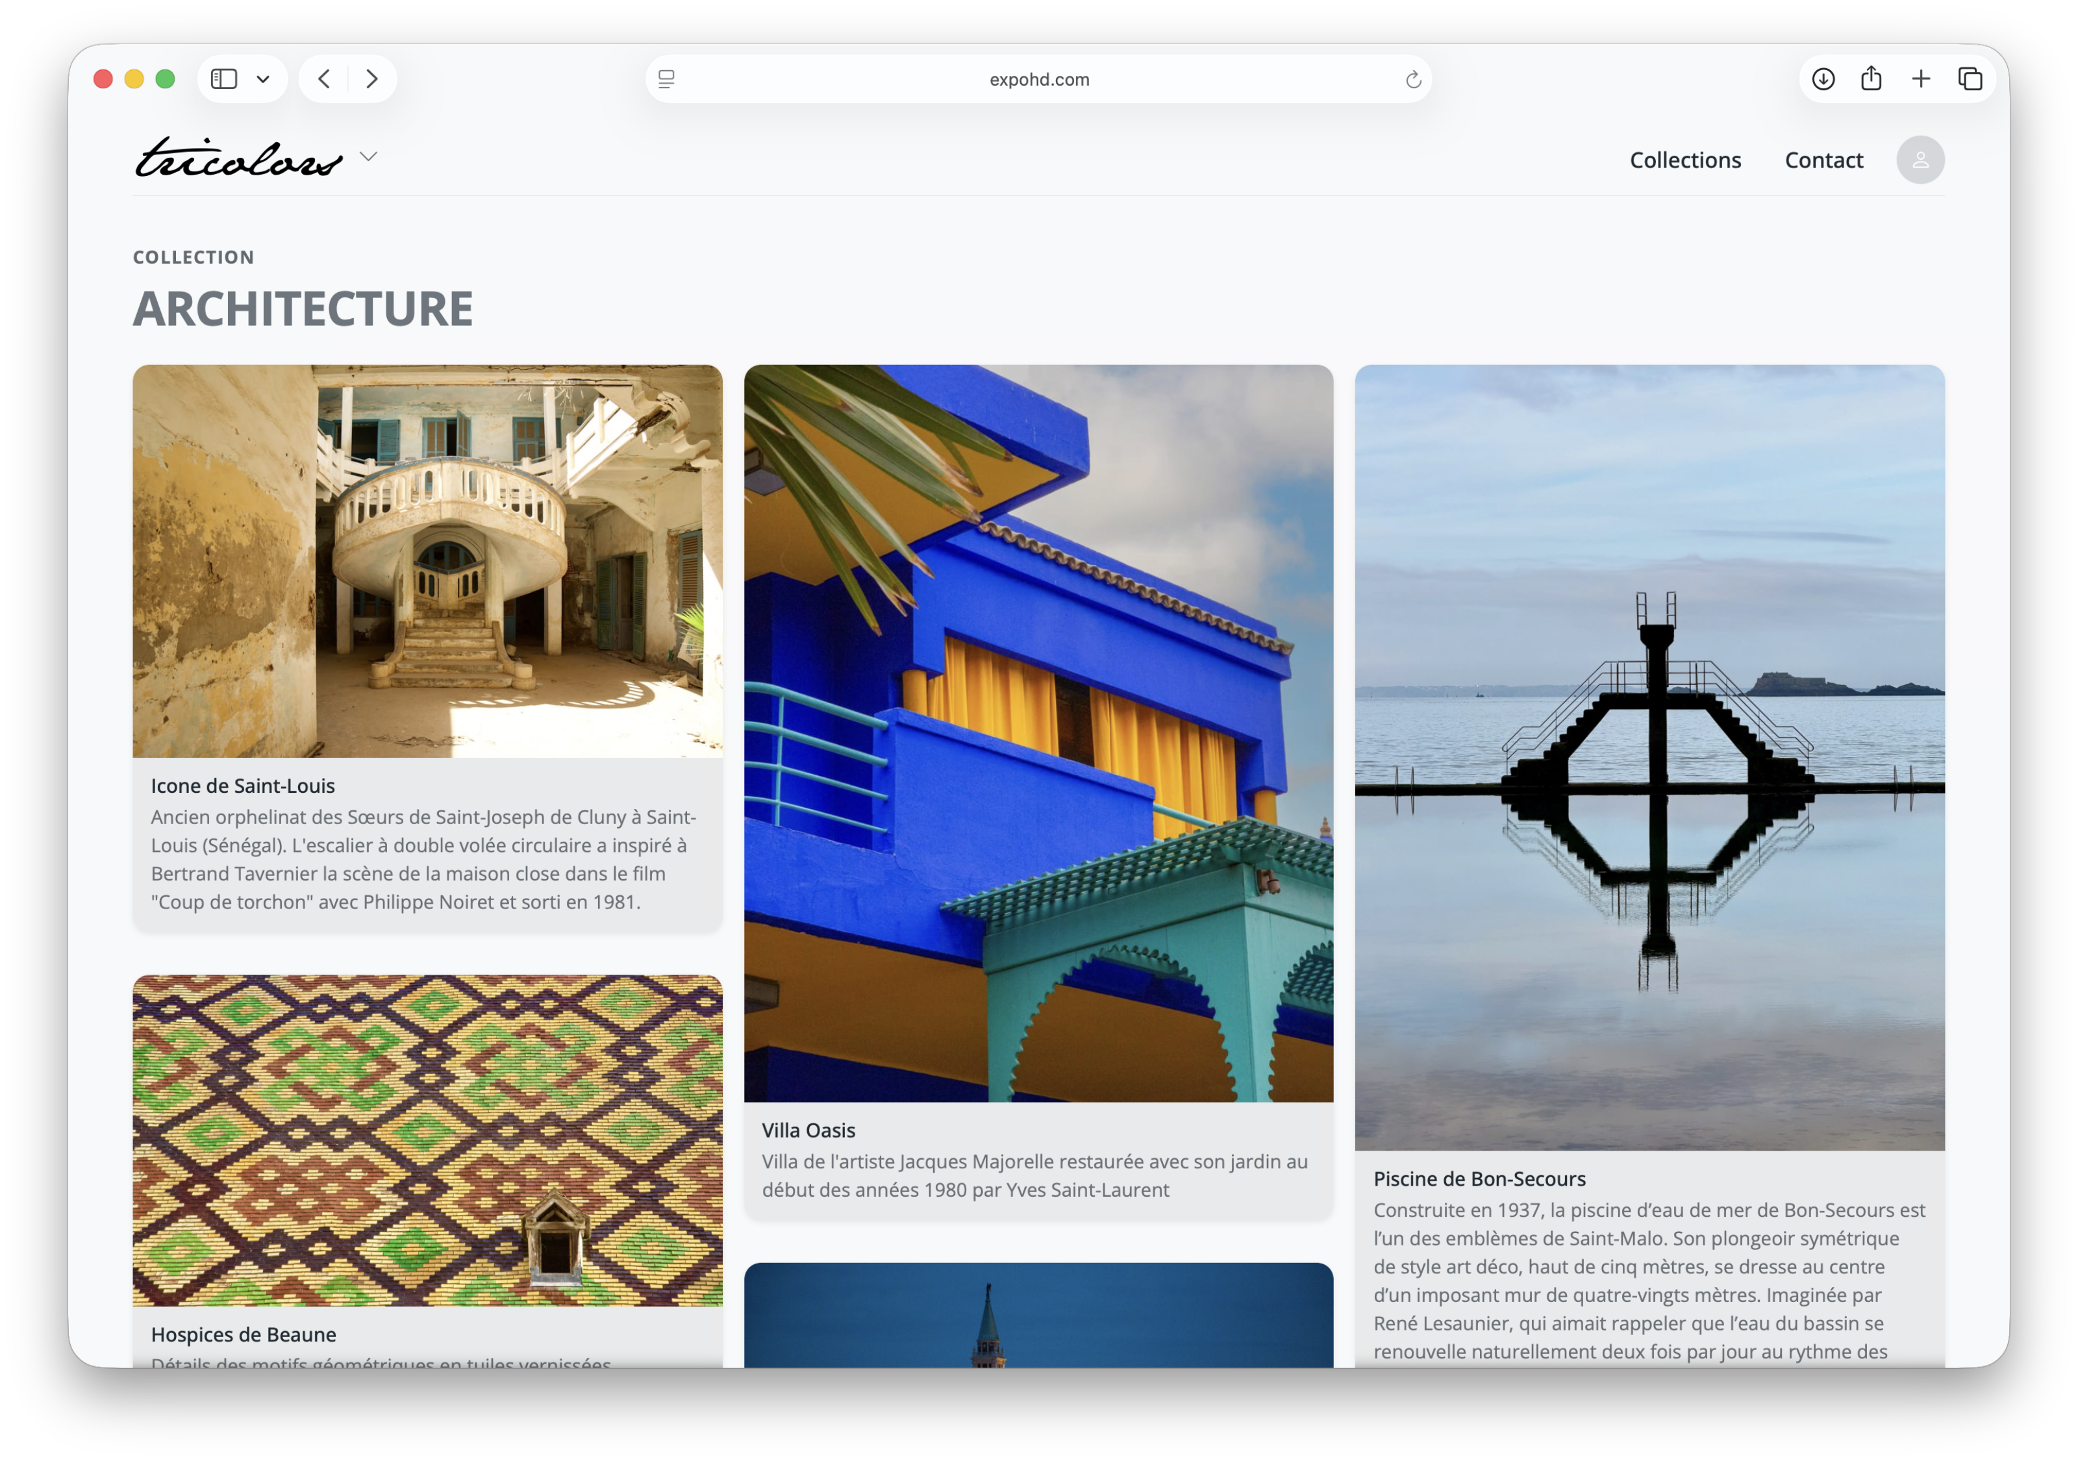Viewport: 2078px width, 1461px height.
Task: Click the user account icon
Action: (1920, 159)
